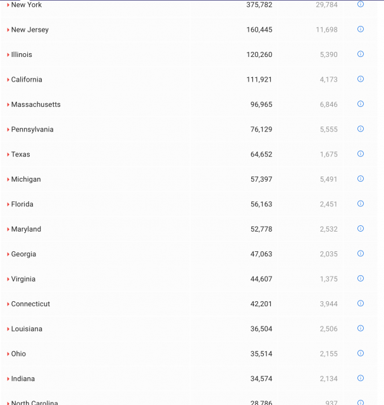Image resolution: width=384 pixels, height=405 pixels.
Task: Open the info icon beside Michigan
Action: [361, 179]
